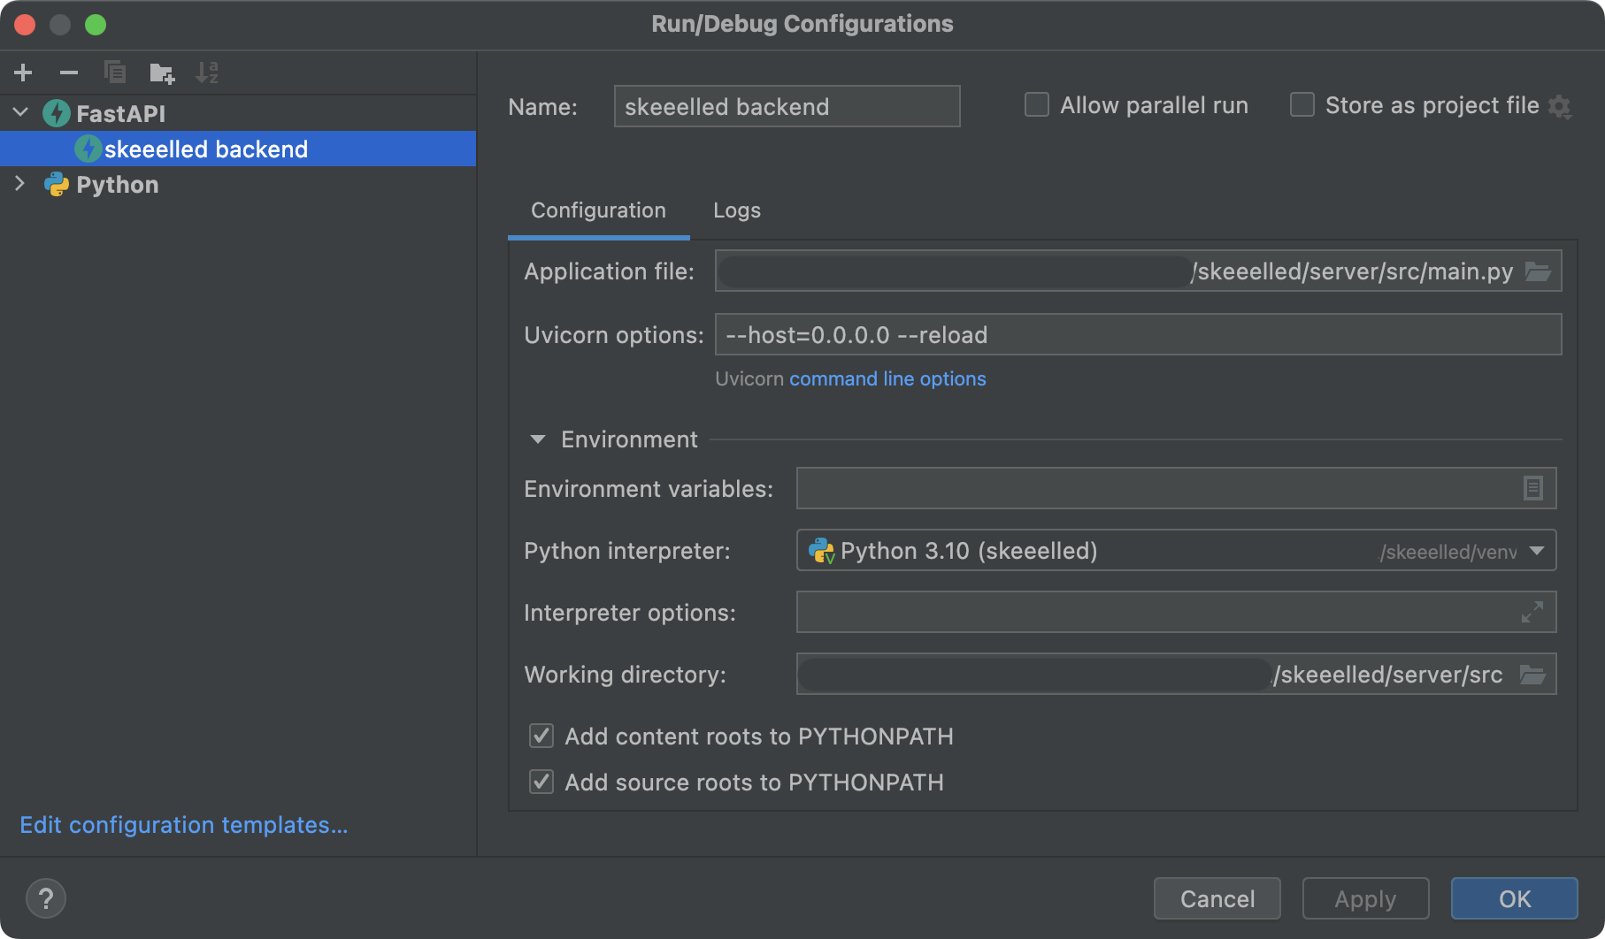This screenshot has width=1605, height=939.
Task: Click the Copy Configuration icon
Action: 115,73
